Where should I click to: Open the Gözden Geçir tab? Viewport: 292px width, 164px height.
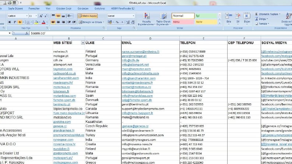coord(64,8)
